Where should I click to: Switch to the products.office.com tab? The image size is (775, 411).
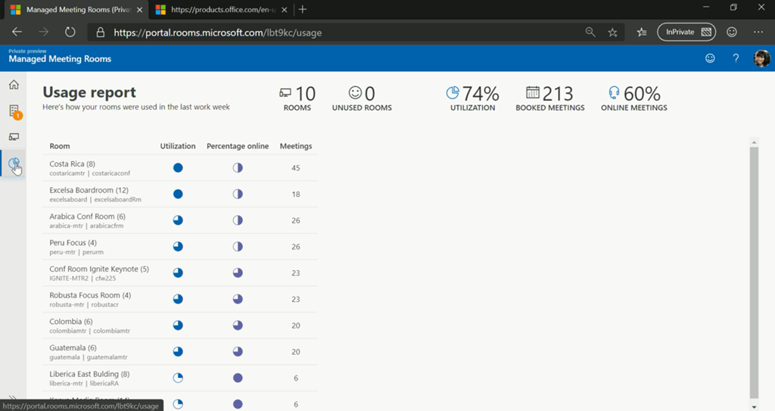(219, 9)
